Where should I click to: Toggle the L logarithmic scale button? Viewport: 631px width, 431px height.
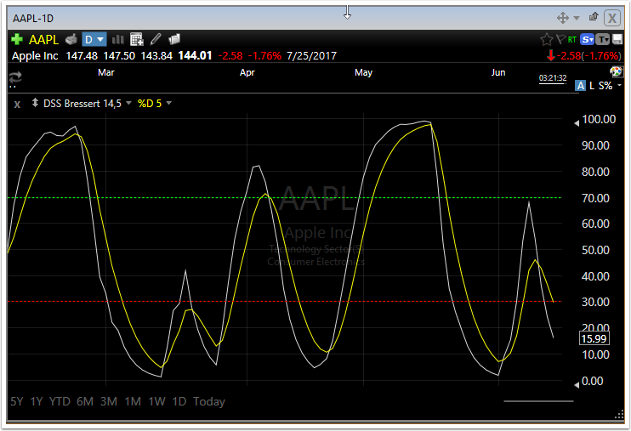click(x=592, y=86)
